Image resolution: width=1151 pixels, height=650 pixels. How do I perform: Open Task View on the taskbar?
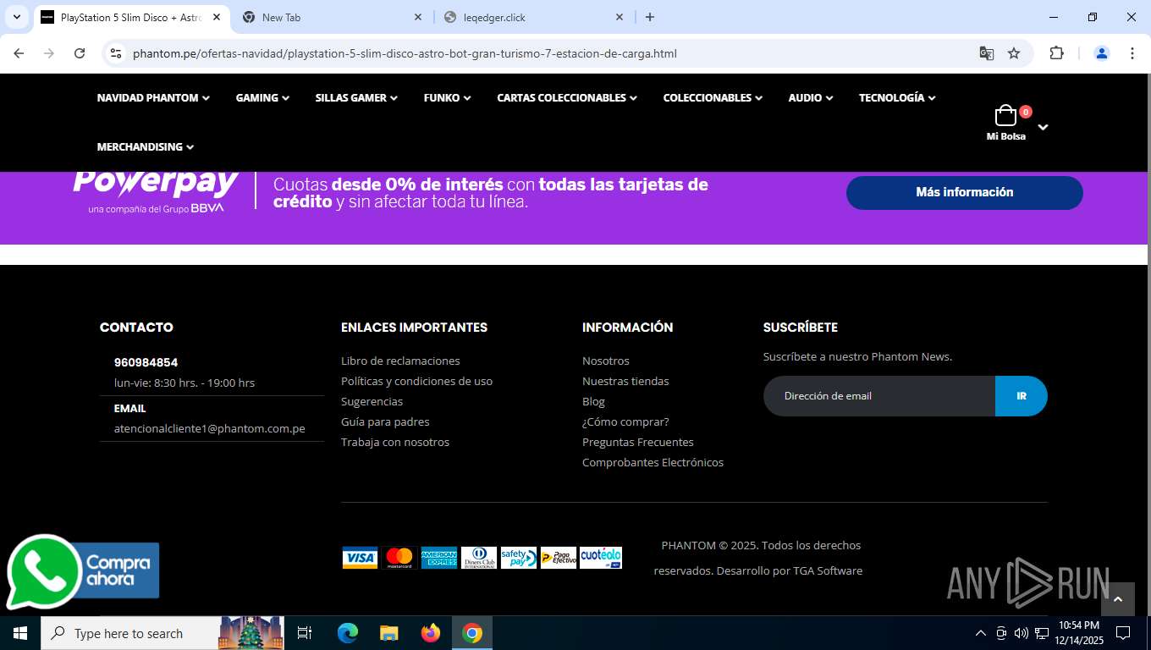point(305,633)
